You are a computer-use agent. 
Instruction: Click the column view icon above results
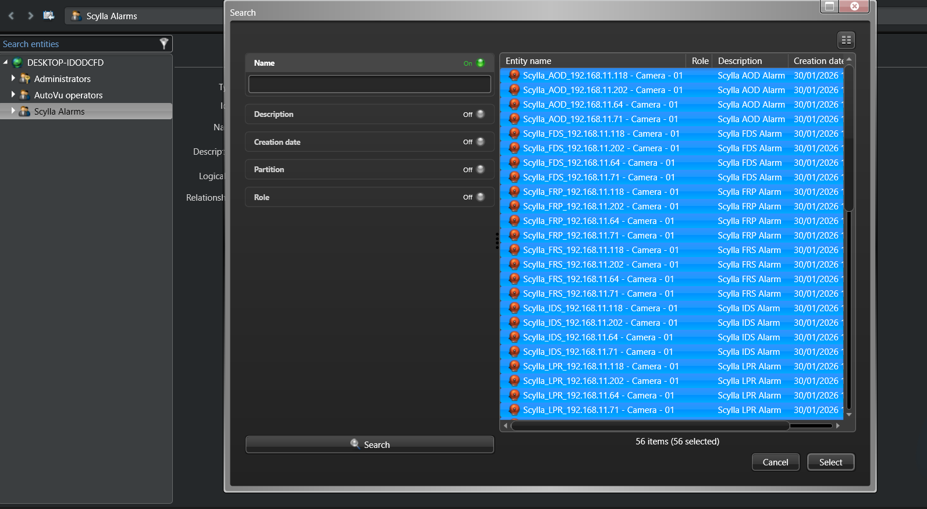(846, 40)
